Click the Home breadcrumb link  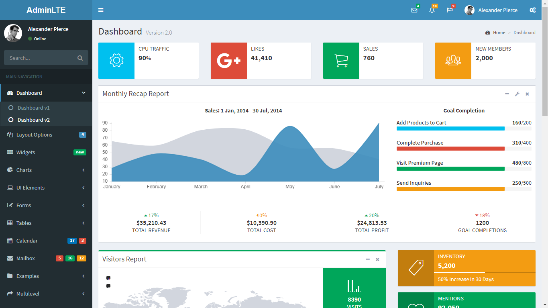499,33
